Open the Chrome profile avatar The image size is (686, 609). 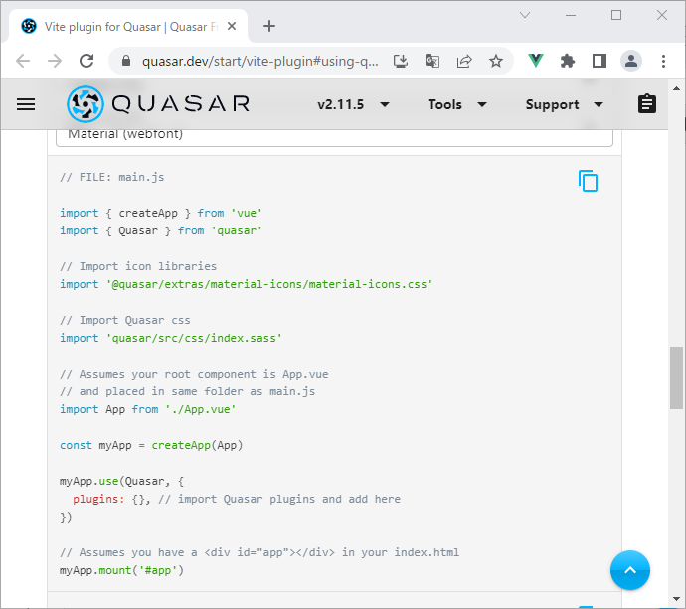pyautogui.click(x=631, y=61)
